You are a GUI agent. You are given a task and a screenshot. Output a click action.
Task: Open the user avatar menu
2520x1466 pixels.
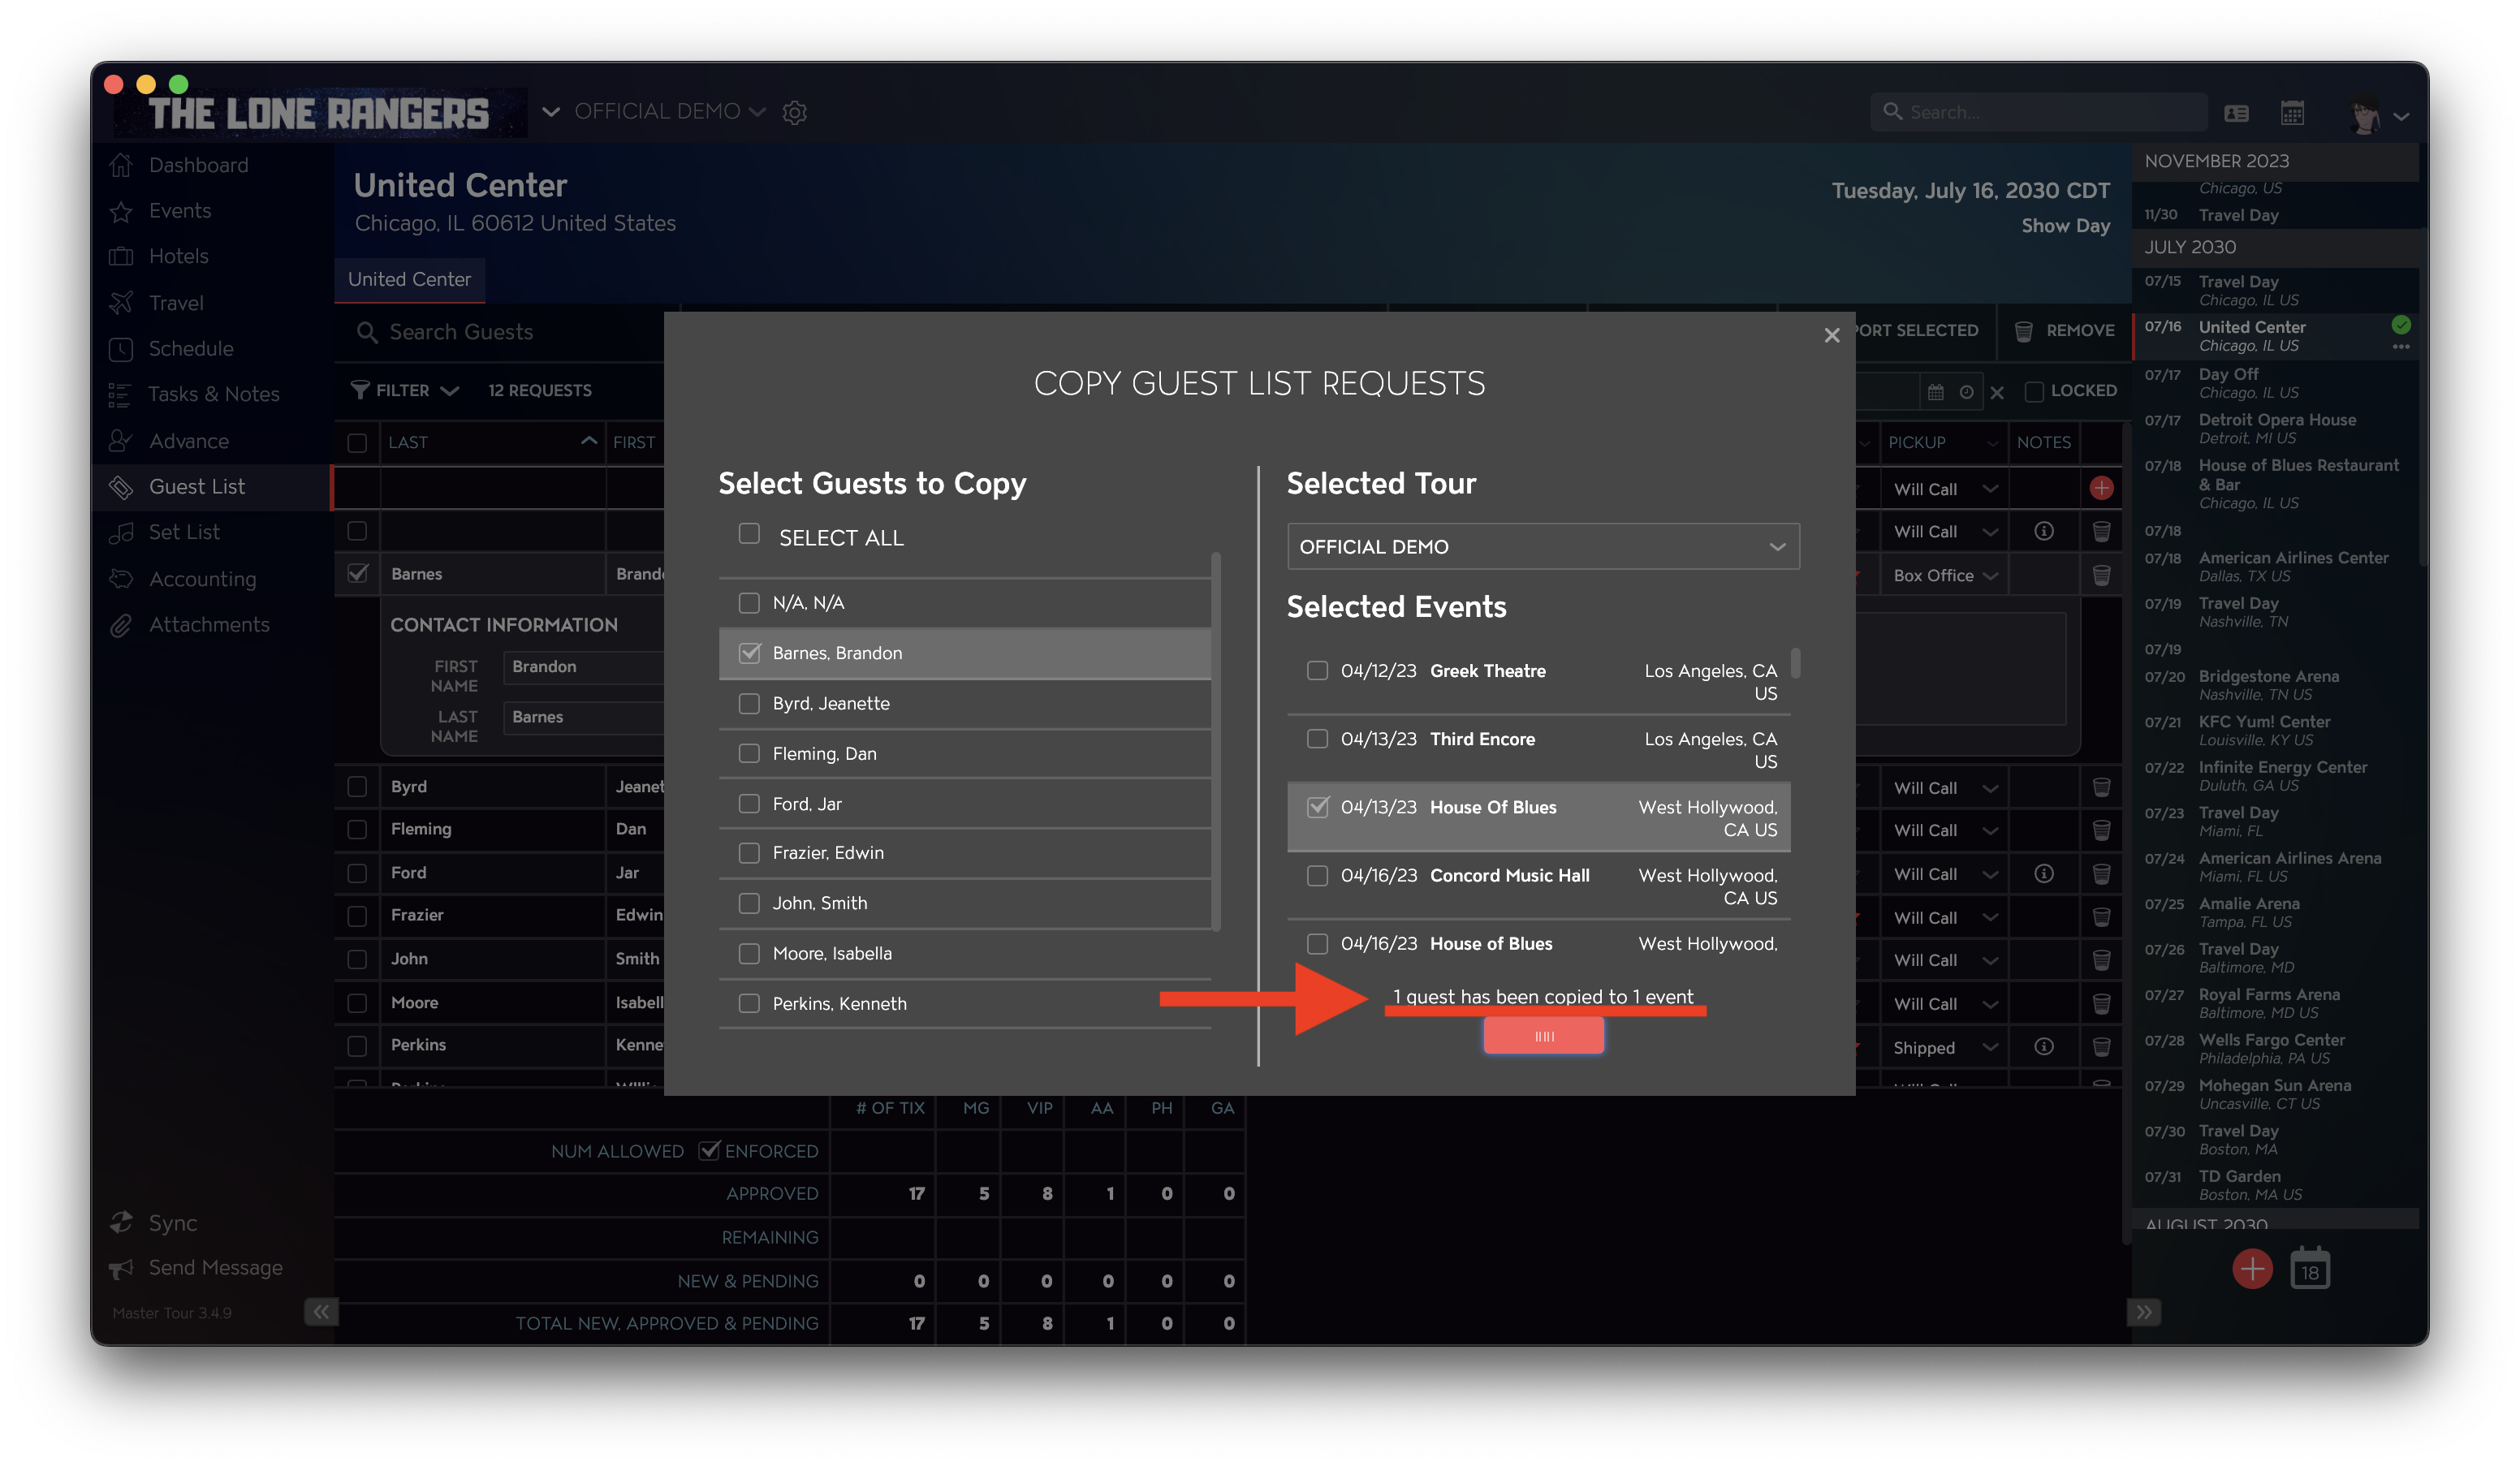click(x=2365, y=115)
